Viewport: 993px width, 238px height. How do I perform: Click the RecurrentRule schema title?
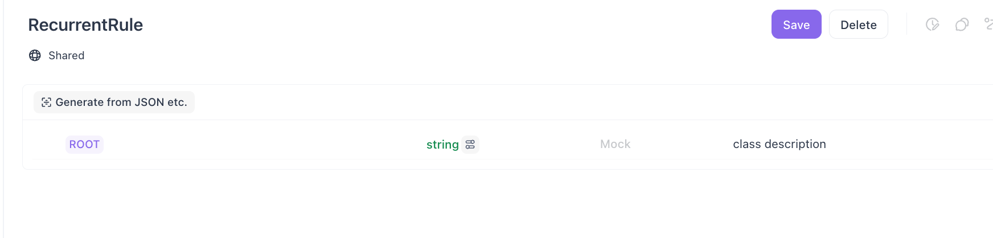[x=85, y=25]
